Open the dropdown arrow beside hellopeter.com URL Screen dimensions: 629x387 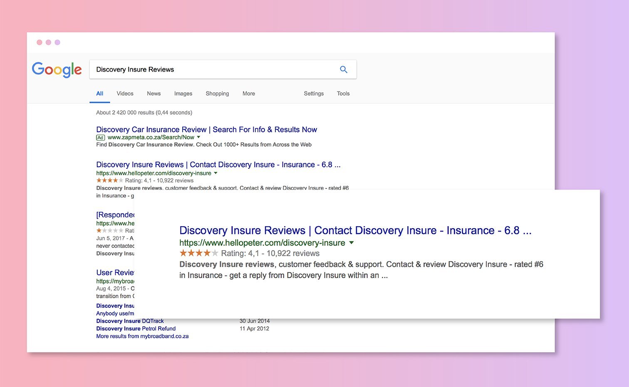point(216,173)
